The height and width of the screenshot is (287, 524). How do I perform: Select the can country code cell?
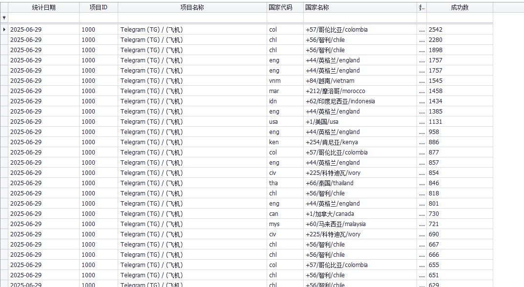(285, 214)
